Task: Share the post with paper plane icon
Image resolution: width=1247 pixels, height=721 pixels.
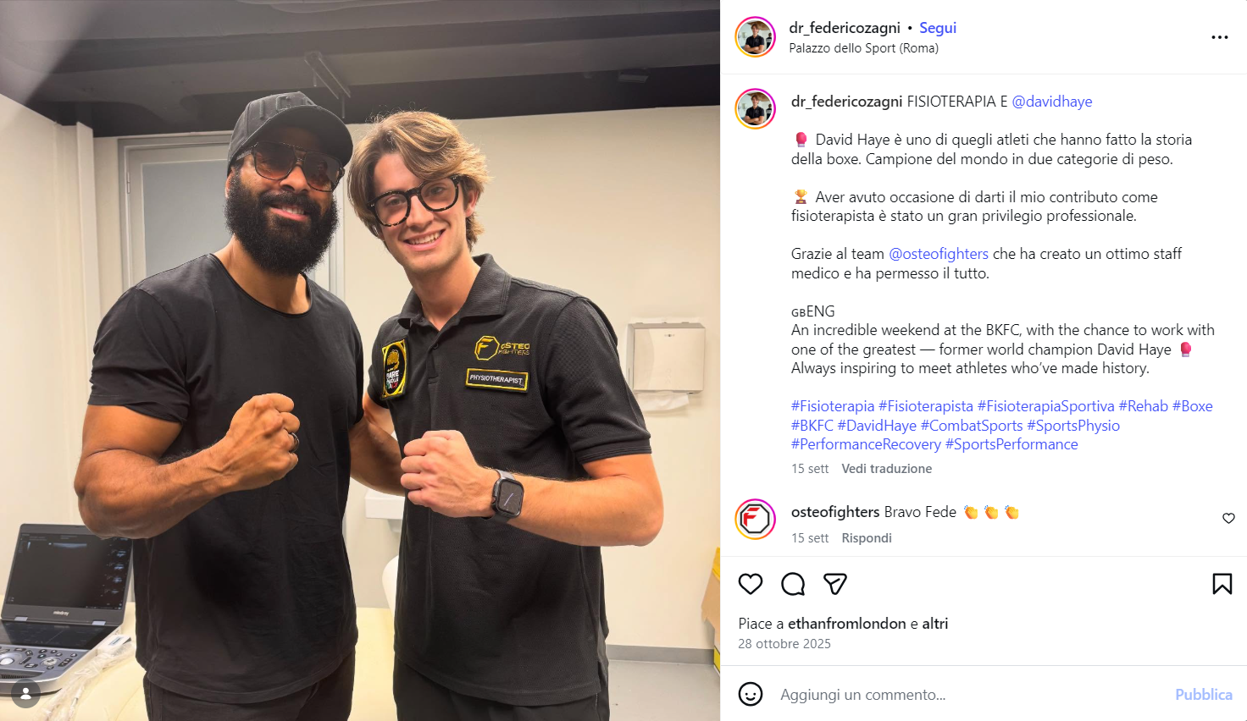Action: point(835,584)
